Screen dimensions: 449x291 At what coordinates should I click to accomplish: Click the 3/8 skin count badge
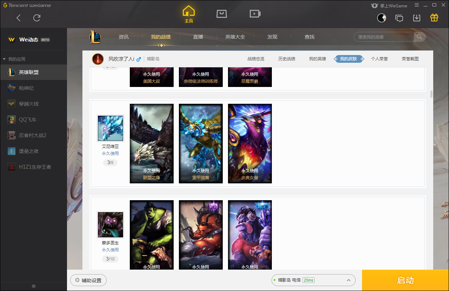coord(110,163)
